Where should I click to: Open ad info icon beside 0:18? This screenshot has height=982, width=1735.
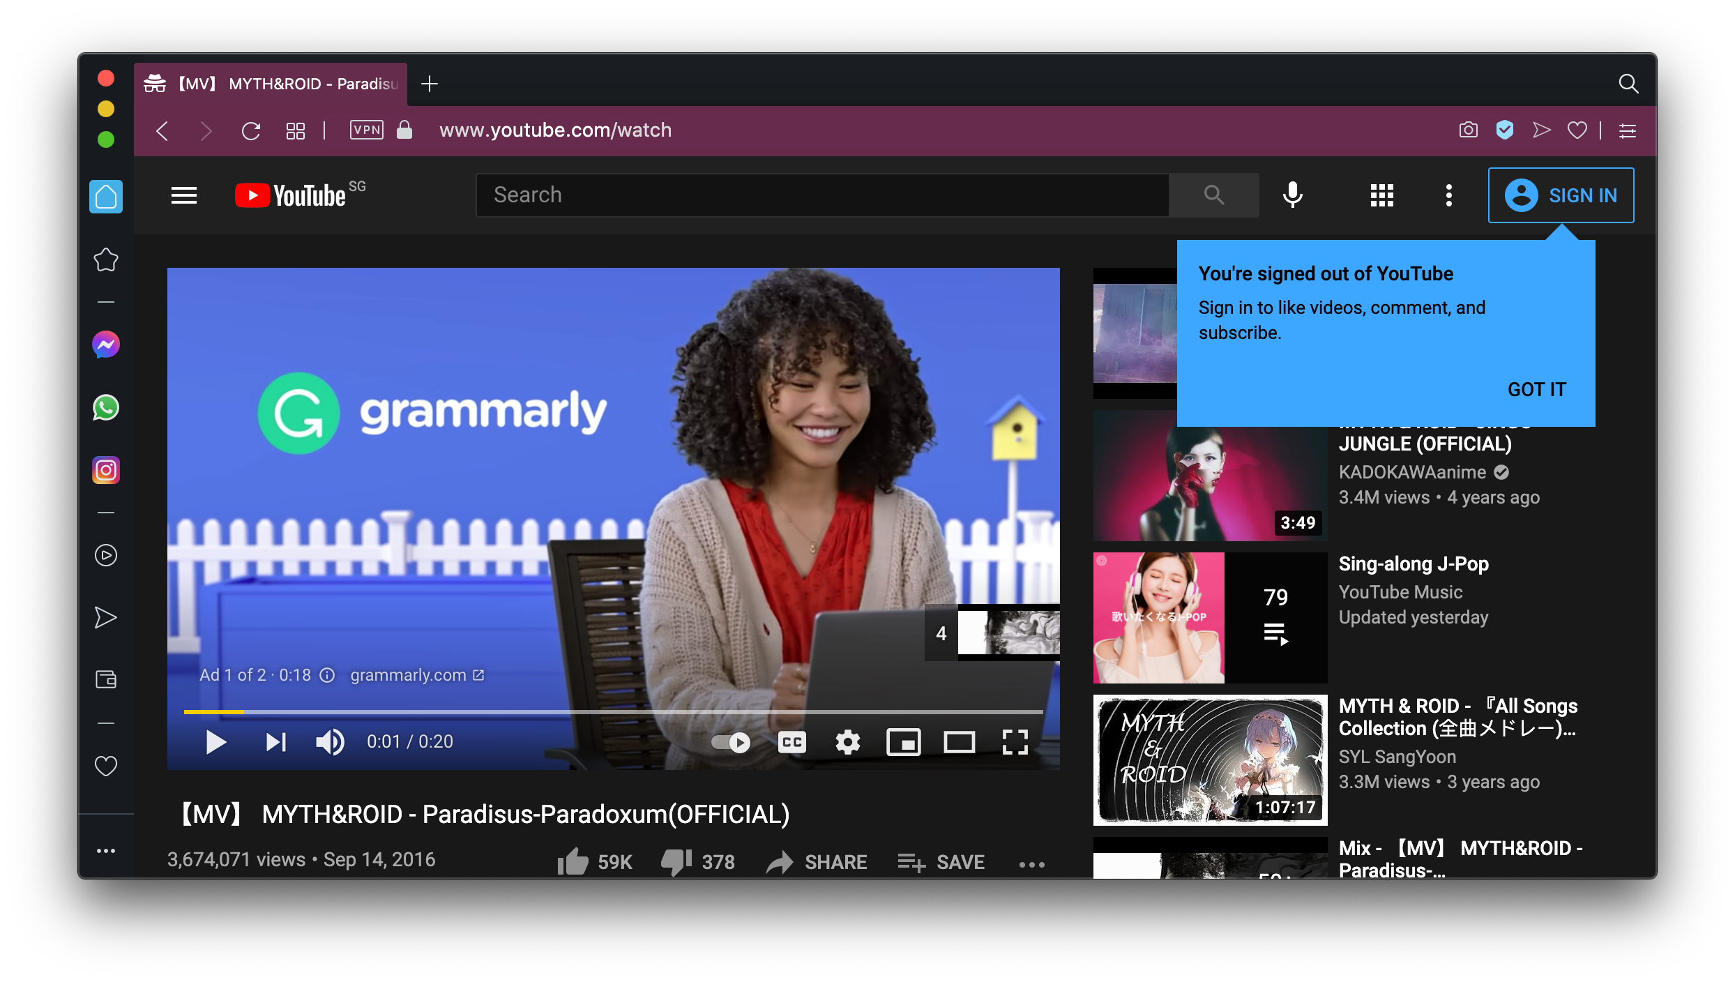click(x=327, y=675)
